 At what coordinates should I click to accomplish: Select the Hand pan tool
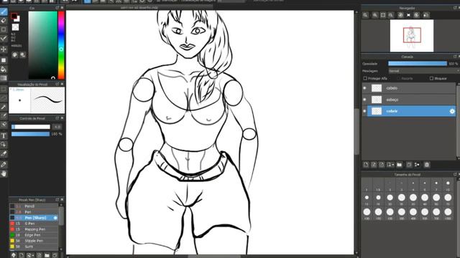(4, 173)
